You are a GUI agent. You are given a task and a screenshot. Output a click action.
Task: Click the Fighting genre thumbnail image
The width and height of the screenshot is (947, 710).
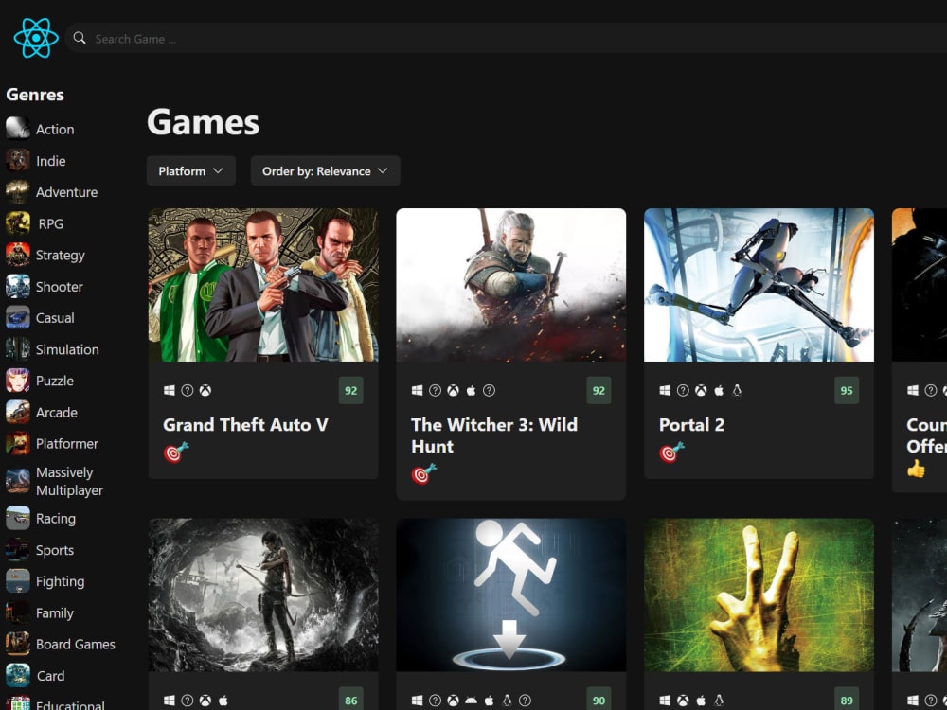pos(17,580)
